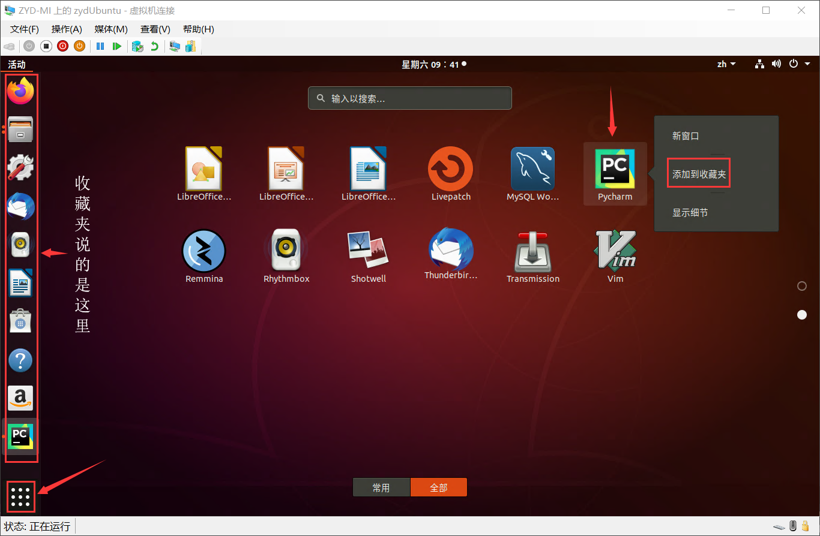Open LibreOffice Writer from the left dock
The width and height of the screenshot is (820, 536).
[21, 283]
